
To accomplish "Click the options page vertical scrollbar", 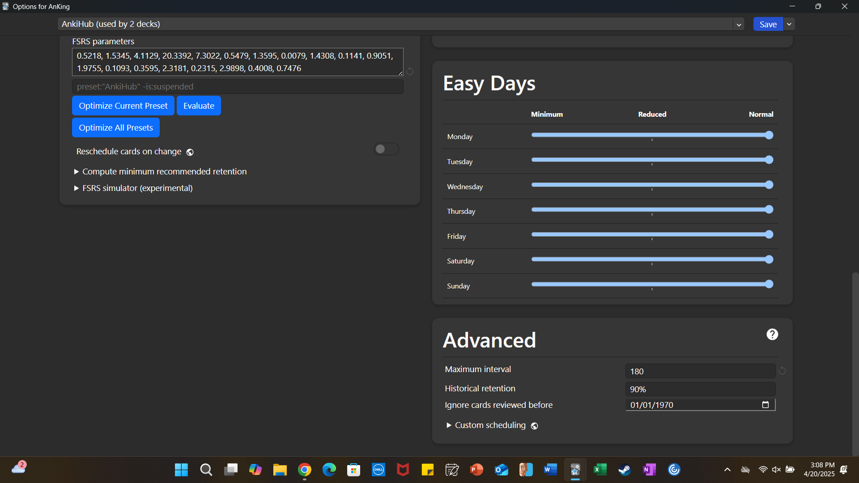I will point(855,364).
